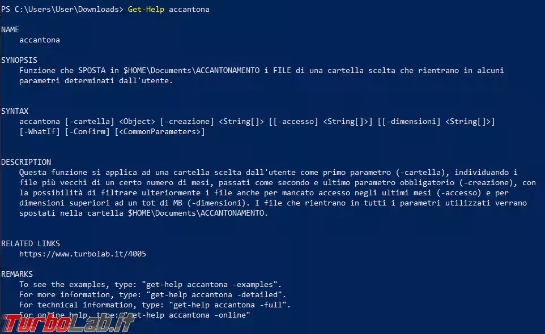Click the <CommonParameters> placeholder text
Screen dimensions: 545x334
[x=160, y=132]
